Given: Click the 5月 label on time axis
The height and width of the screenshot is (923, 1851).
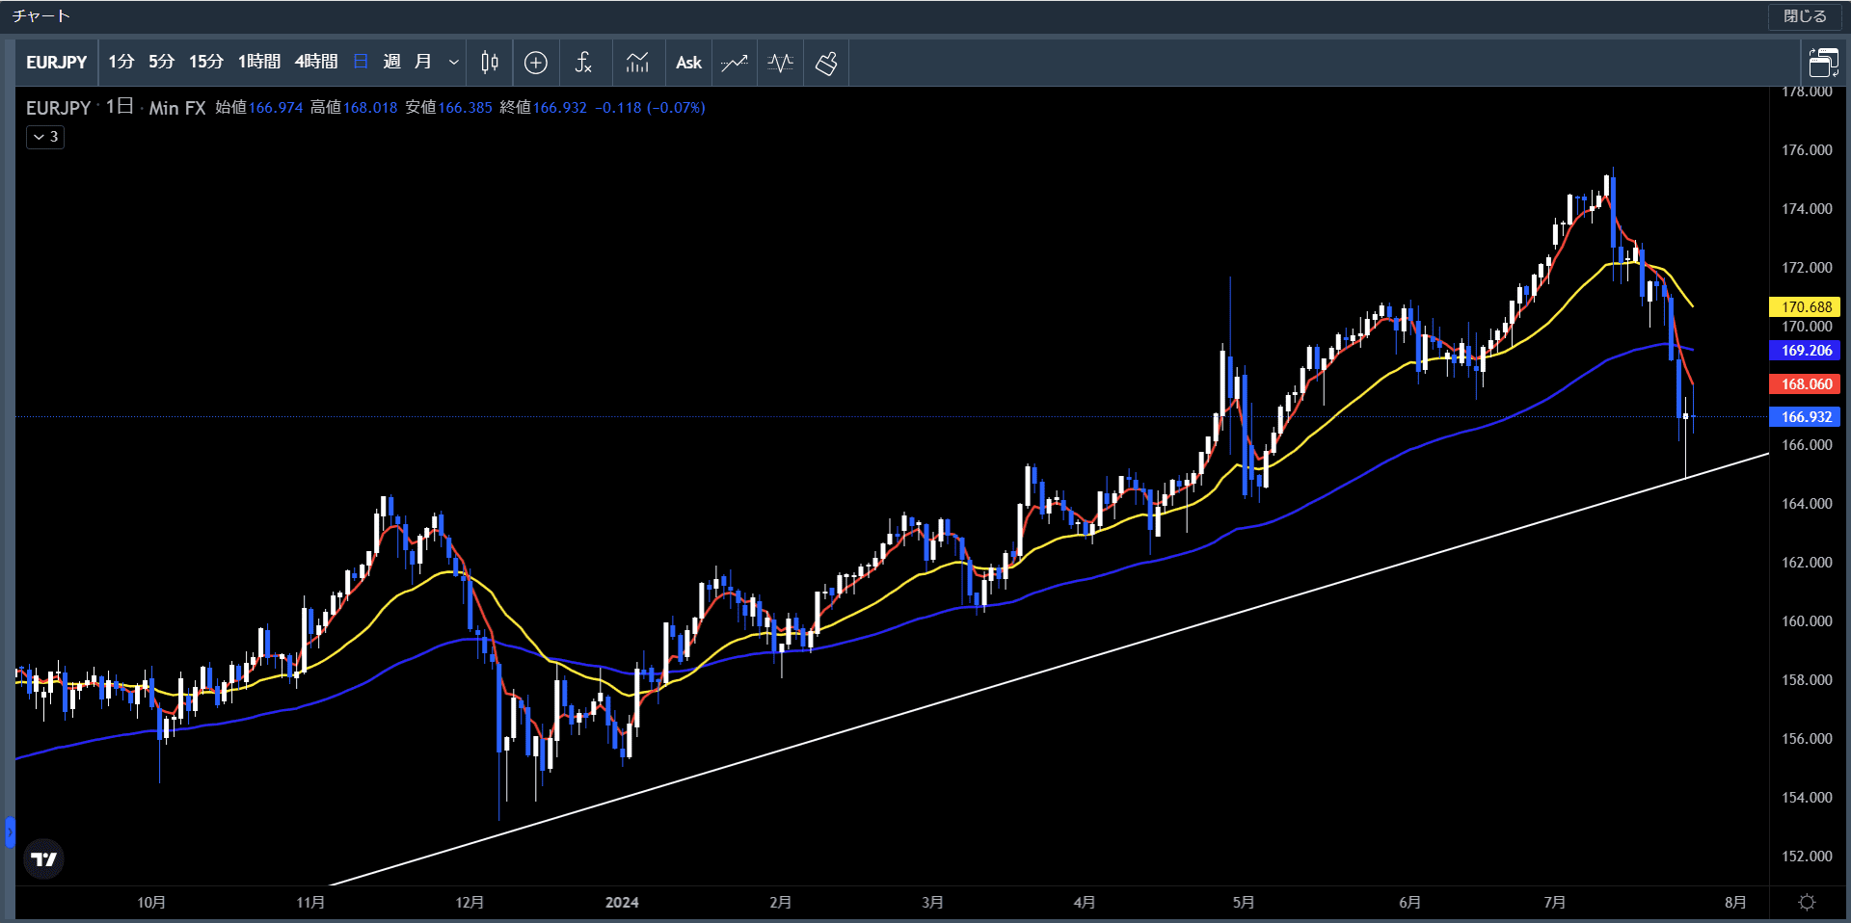Looking at the screenshot, I should (1244, 903).
